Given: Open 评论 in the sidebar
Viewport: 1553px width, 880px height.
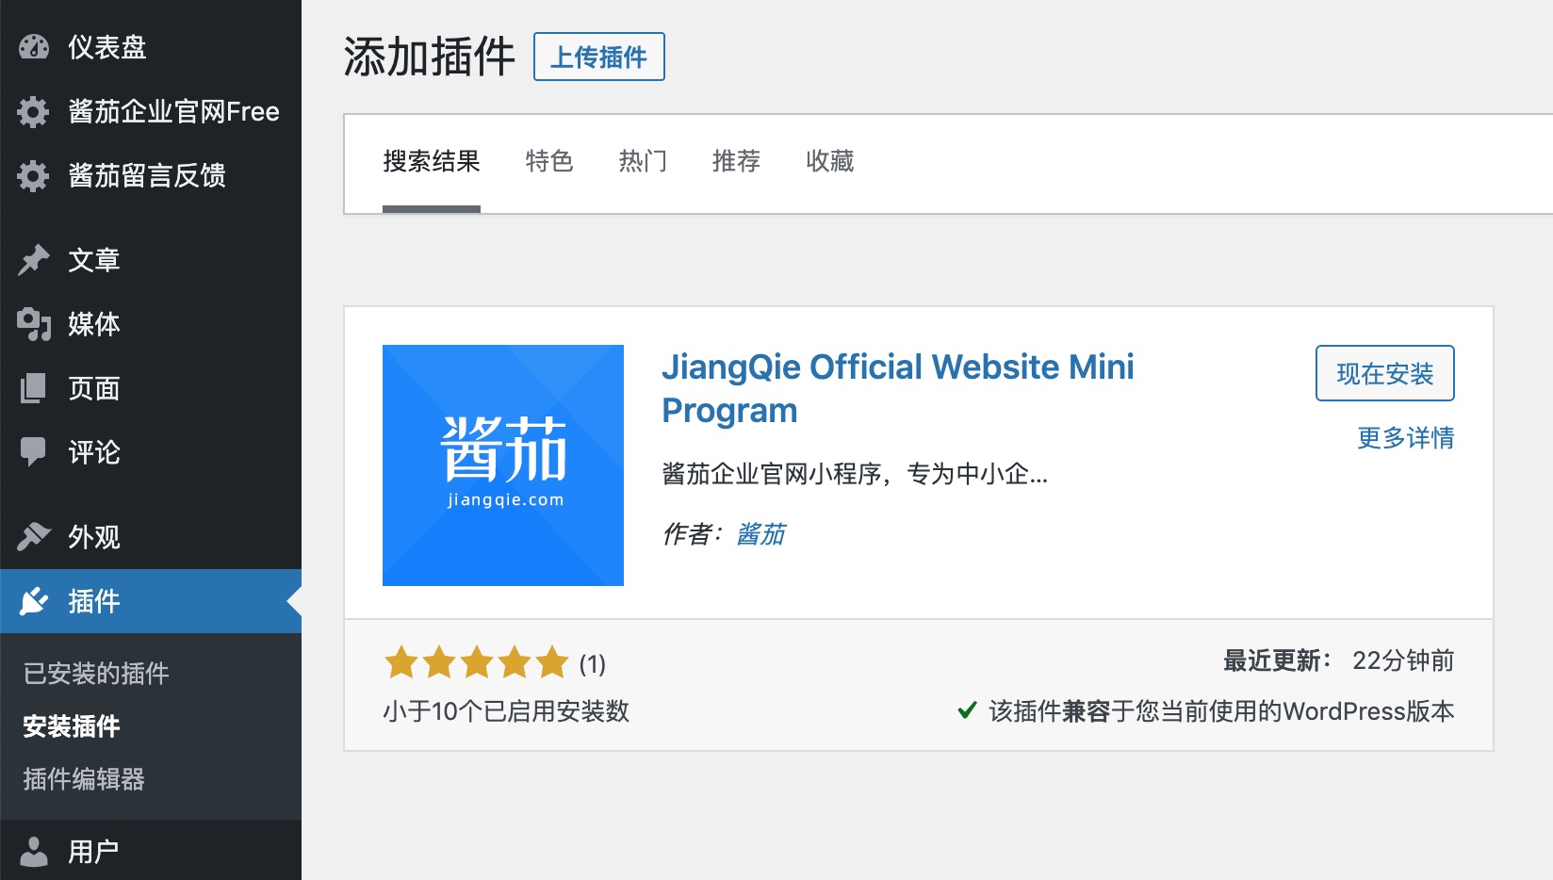Looking at the screenshot, I should coord(151,452).
